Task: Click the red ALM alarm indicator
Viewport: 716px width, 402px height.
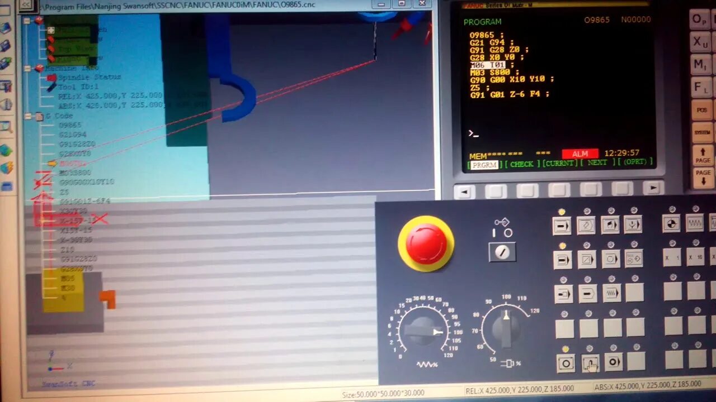Action: [580, 154]
